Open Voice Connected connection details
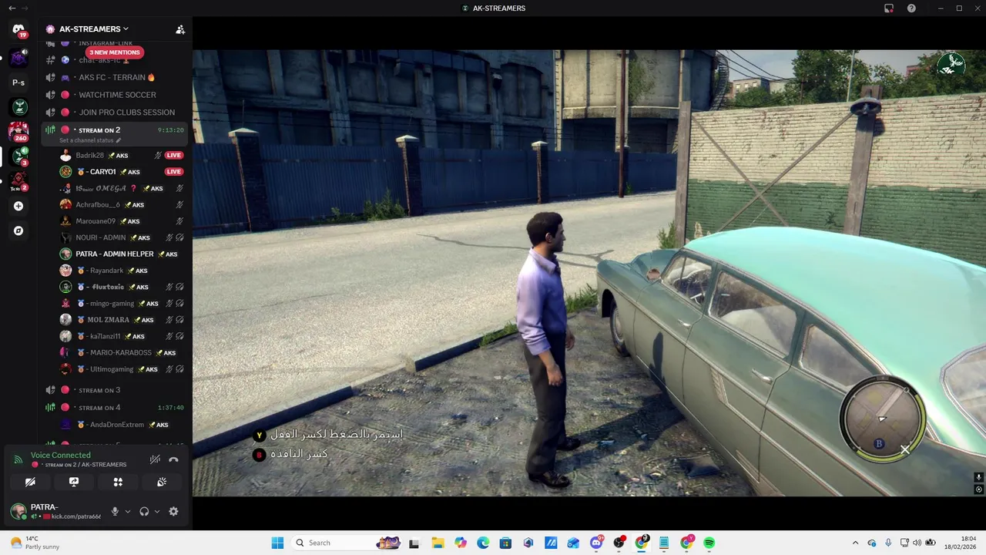986x555 pixels. [x=61, y=455]
